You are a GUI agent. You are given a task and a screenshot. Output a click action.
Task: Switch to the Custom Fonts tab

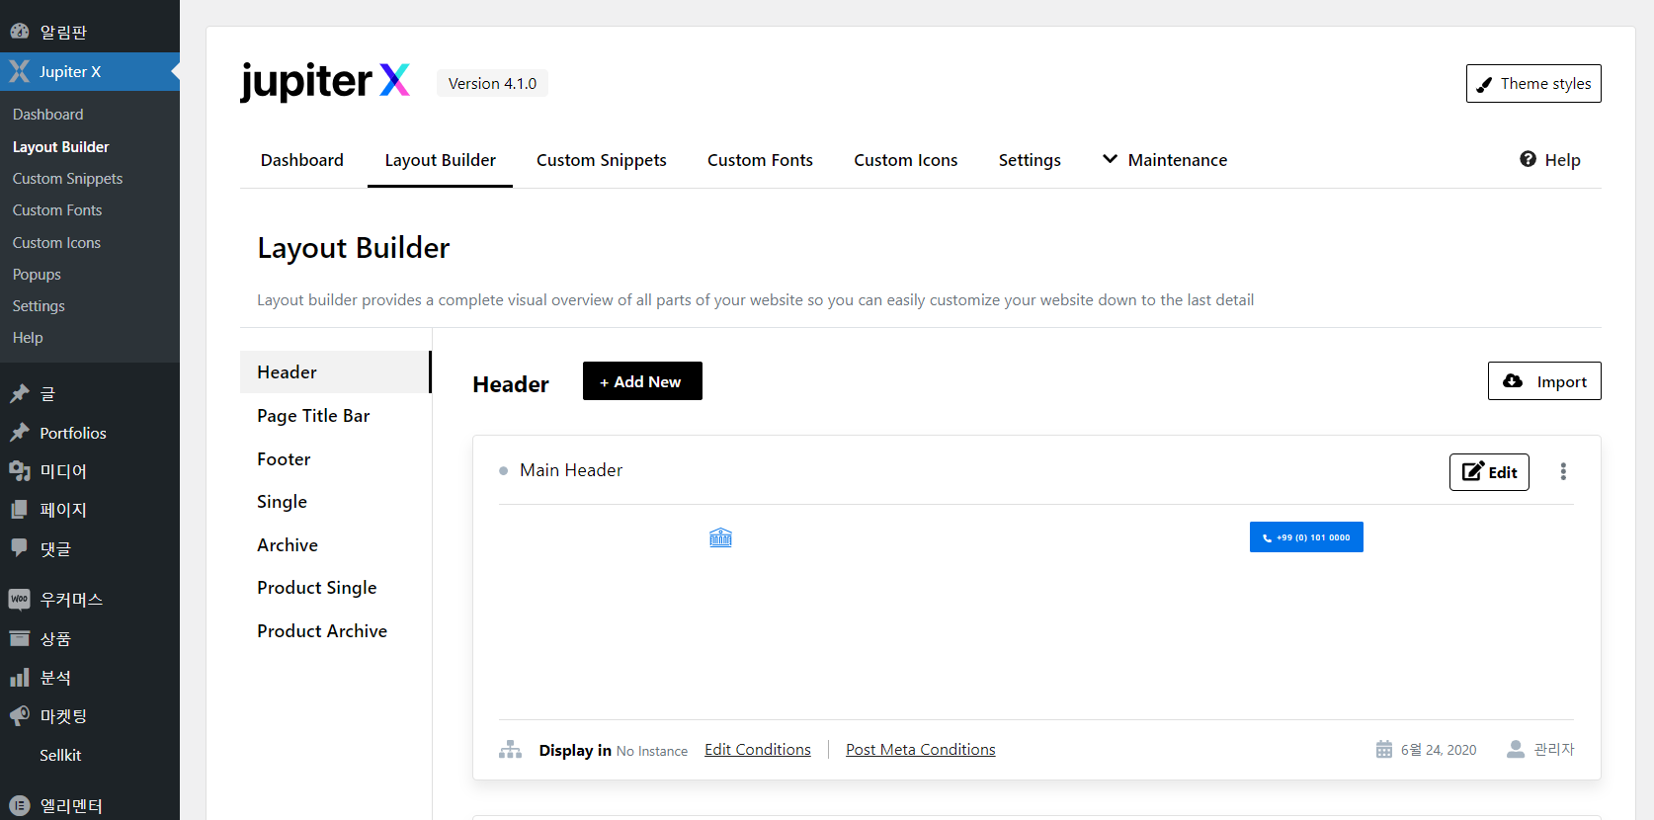(760, 160)
